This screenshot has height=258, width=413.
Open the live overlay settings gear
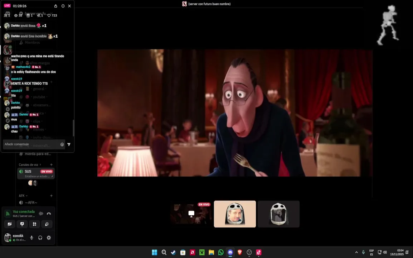pyautogui.click(x=63, y=6)
